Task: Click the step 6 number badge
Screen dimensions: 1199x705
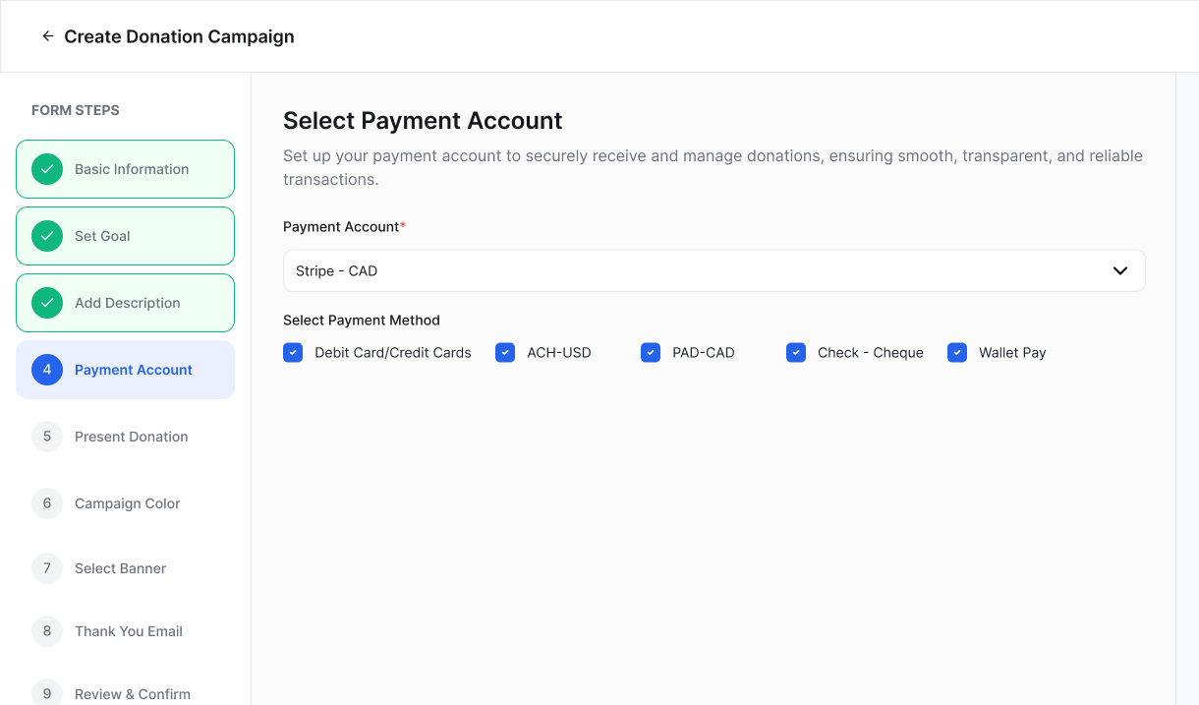Action: point(47,503)
